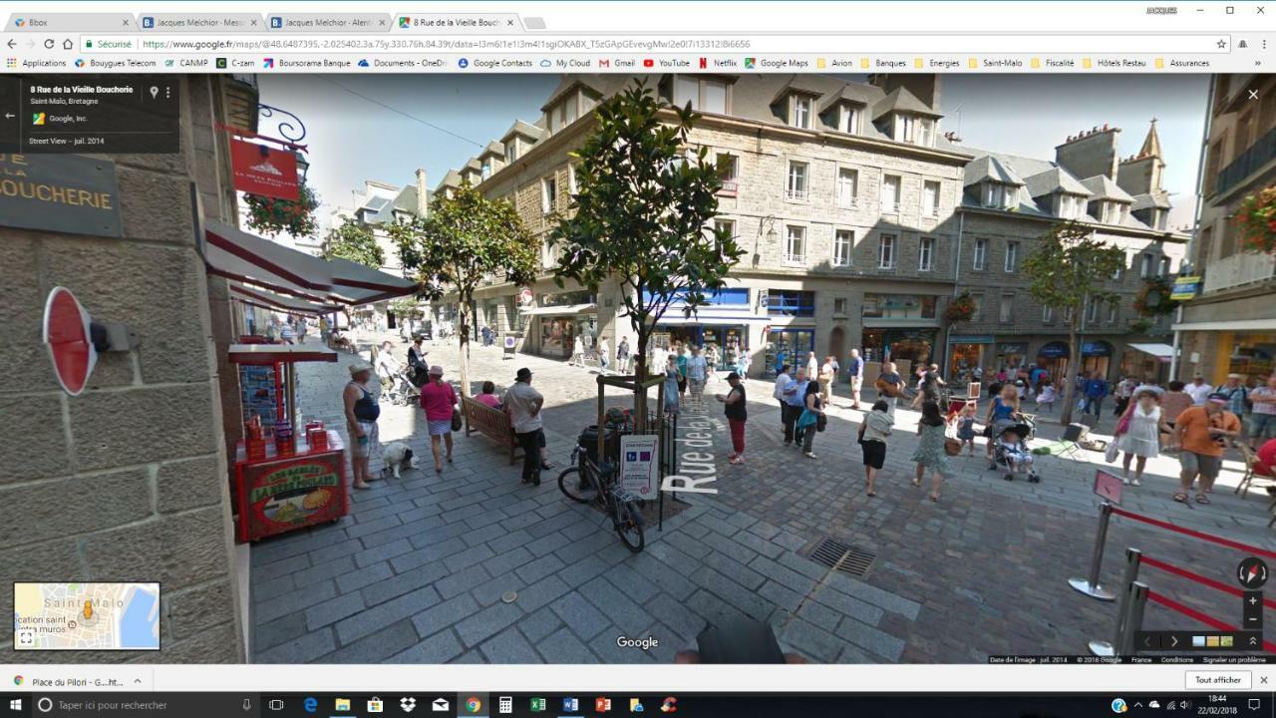1276x718 pixels.
Task: Open download options chevron for Place du Pilori
Action: point(137,681)
